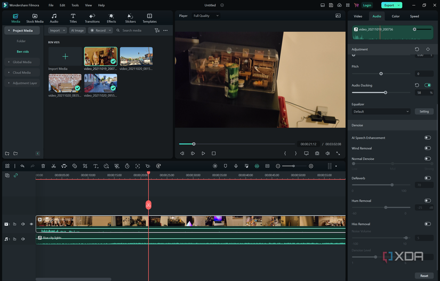Open the Import dropdown
The width and height of the screenshot is (440, 281).
pyautogui.click(x=57, y=30)
